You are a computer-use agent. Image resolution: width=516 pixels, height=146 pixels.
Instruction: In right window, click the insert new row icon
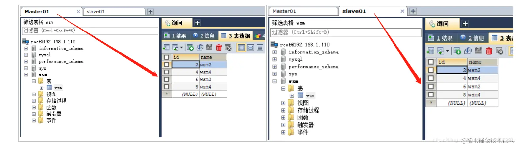coord(457,51)
